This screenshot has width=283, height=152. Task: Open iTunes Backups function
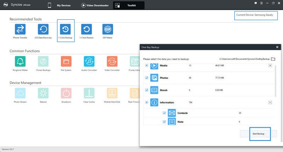point(43,61)
